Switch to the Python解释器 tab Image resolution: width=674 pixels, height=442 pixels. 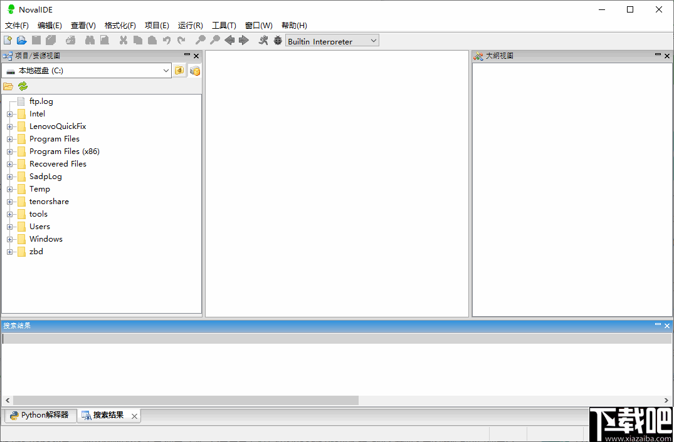pos(40,415)
